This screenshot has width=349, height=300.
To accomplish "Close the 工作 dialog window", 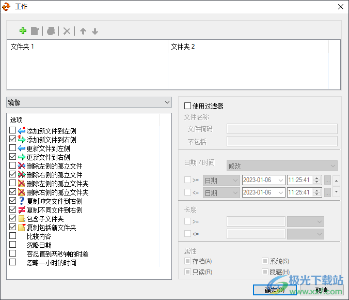I will pos(341,7).
